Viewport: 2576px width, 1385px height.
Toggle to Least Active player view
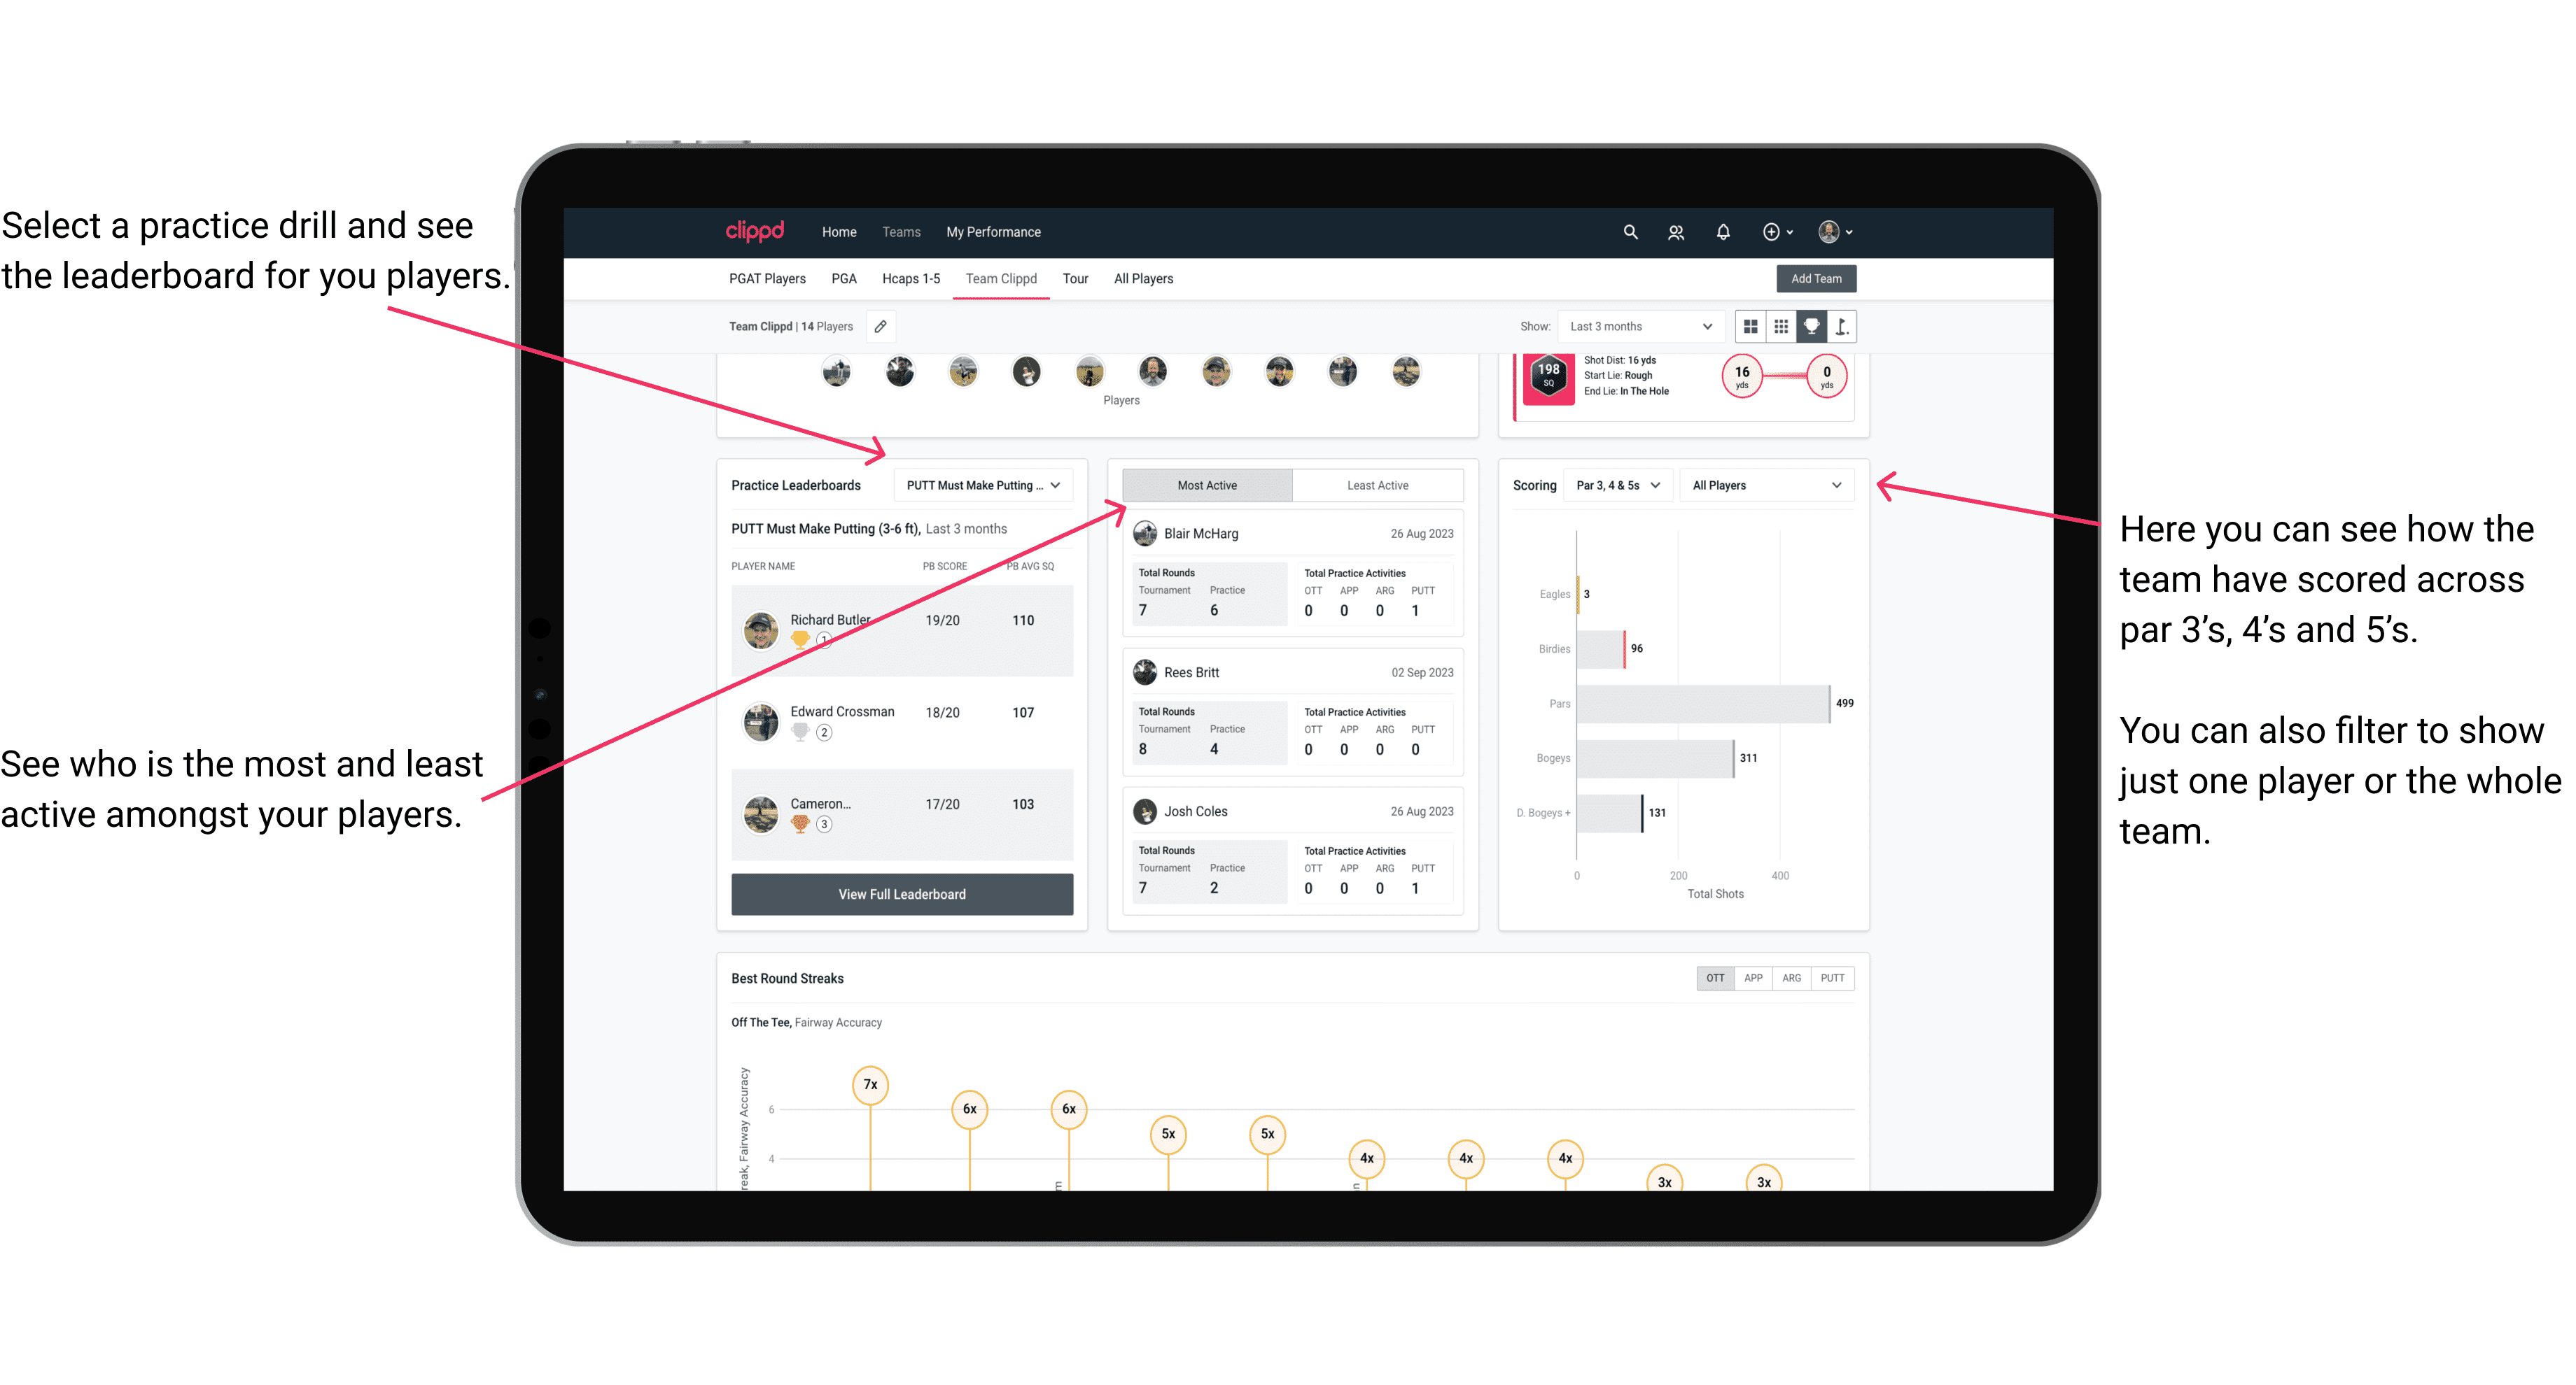[x=1378, y=486]
